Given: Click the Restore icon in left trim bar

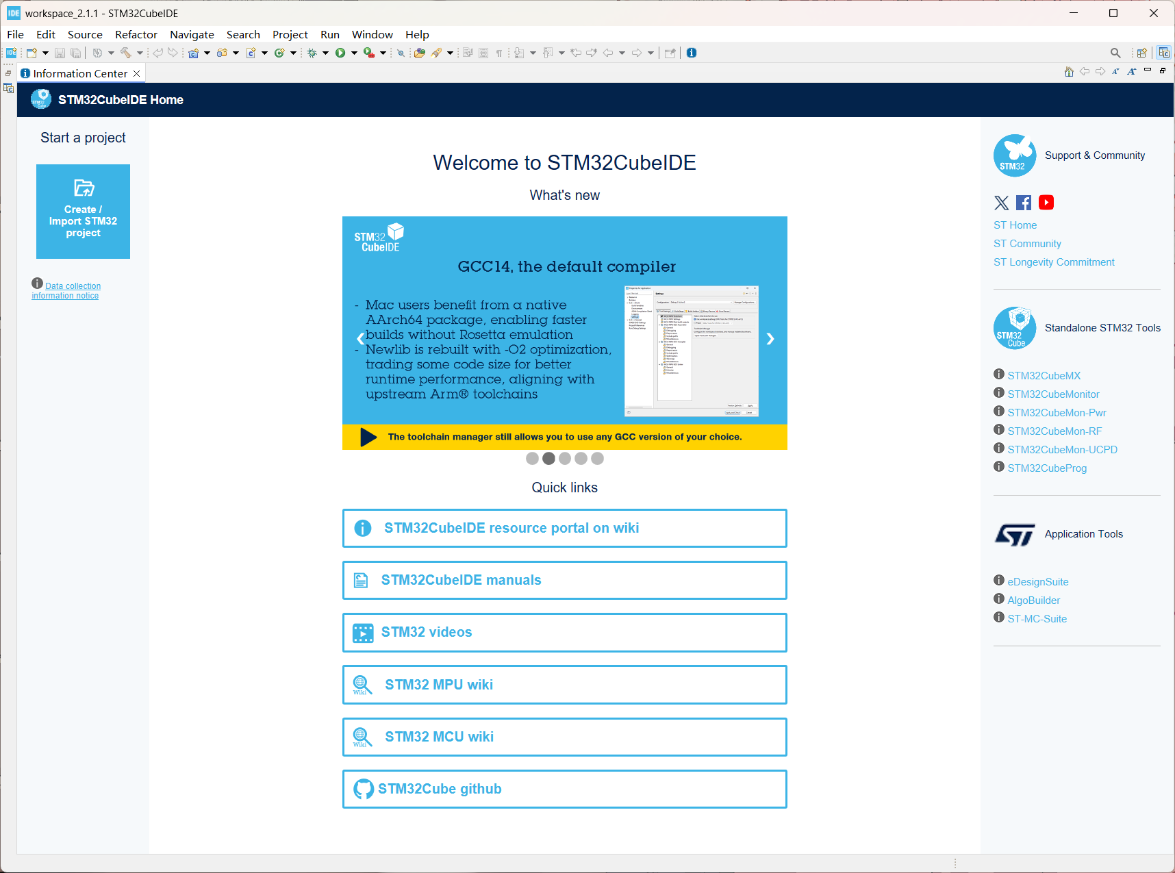Looking at the screenshot, I should (x=8, y=73).
